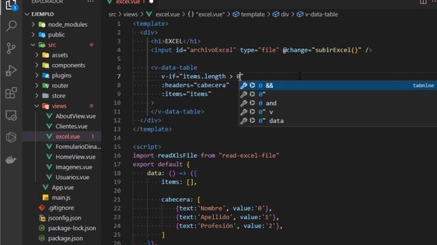Open package-lock.json file
Screen dimensions: 437x245
[72, 228]
